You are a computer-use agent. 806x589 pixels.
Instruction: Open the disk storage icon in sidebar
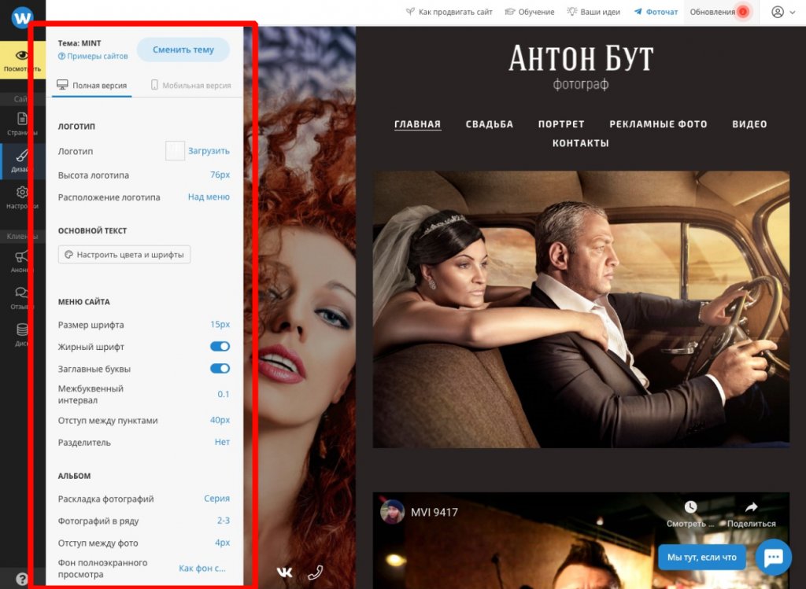(22, 329)
